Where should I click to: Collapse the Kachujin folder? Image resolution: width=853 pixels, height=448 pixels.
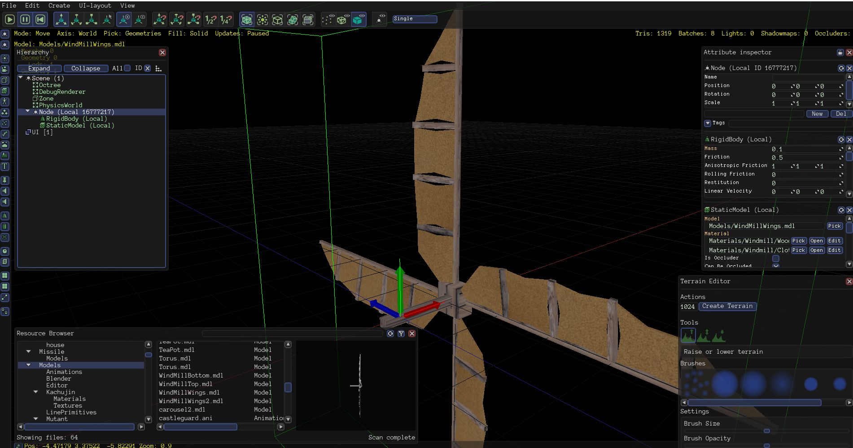pyautogui.click(x=35, y=392)
